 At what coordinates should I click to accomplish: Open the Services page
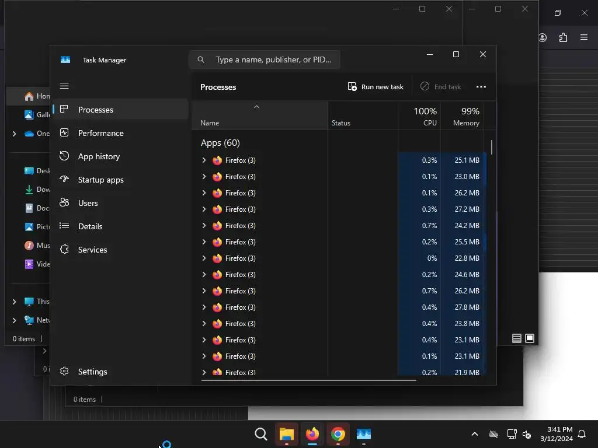click(x=120, y=250)
